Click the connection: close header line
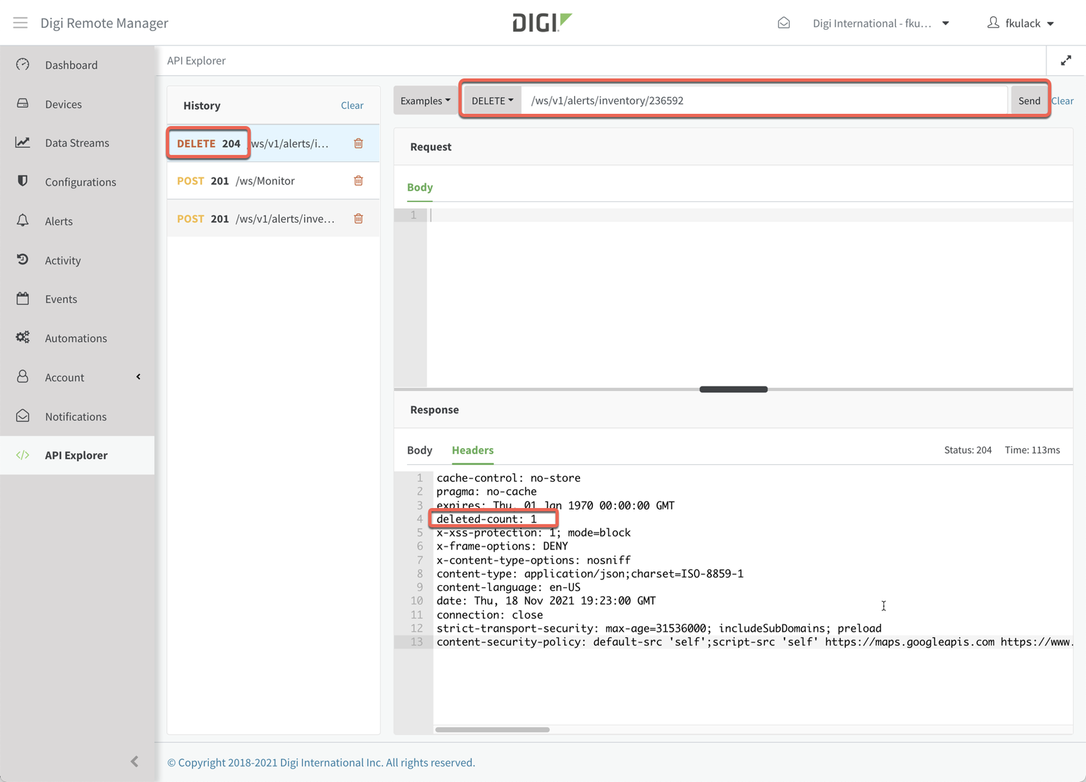The height and width of the screenshot is (782, 1086). click(x=489, y=615)
